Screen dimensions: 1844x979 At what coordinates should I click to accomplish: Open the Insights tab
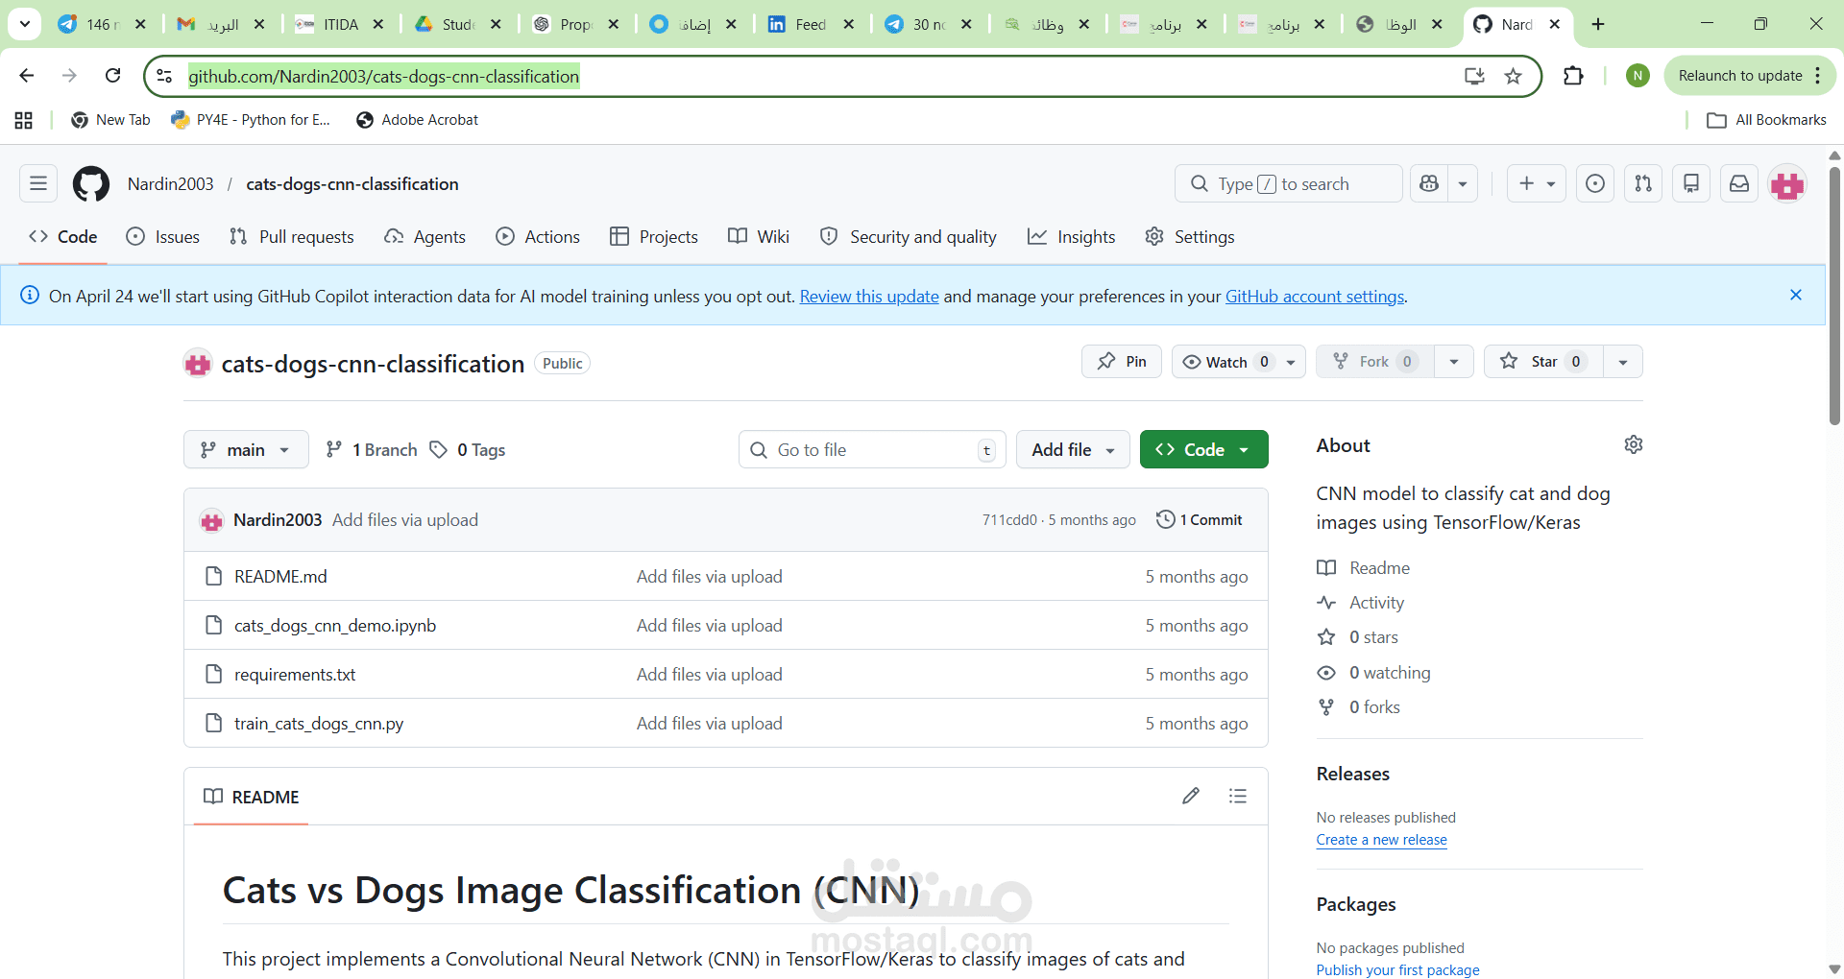click(x=1072, y=237)
